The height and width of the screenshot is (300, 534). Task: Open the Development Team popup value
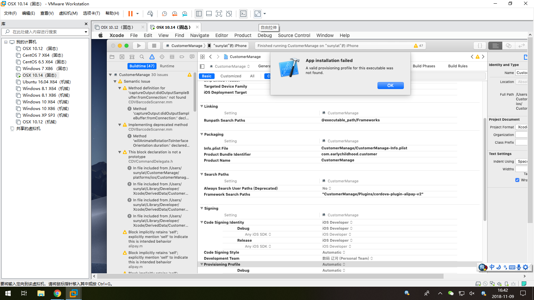(x=347, y=258)
